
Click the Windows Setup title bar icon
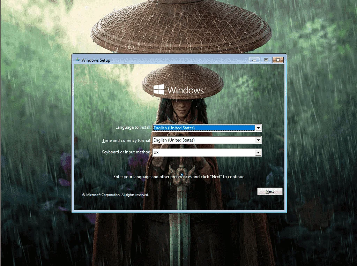pyautogui.click(x=77, y=60)
